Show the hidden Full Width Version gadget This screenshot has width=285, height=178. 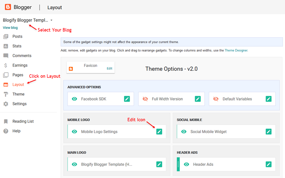pyautogui.click(x=145, y=99)
